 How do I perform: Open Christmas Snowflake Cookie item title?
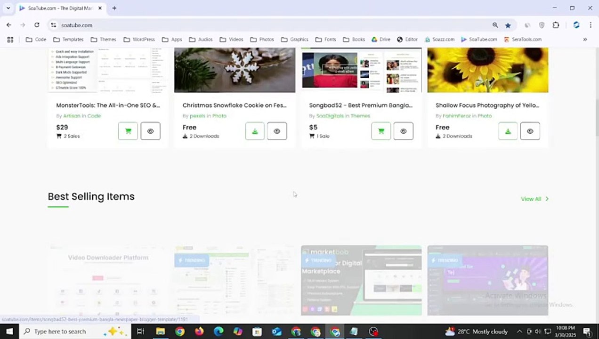click(235, 105)
